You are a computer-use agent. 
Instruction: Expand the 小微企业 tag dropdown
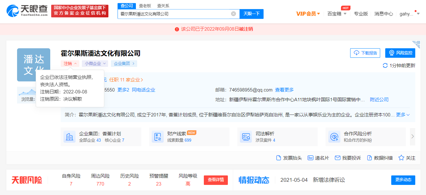pyautogui.click(x=95, y=63)
